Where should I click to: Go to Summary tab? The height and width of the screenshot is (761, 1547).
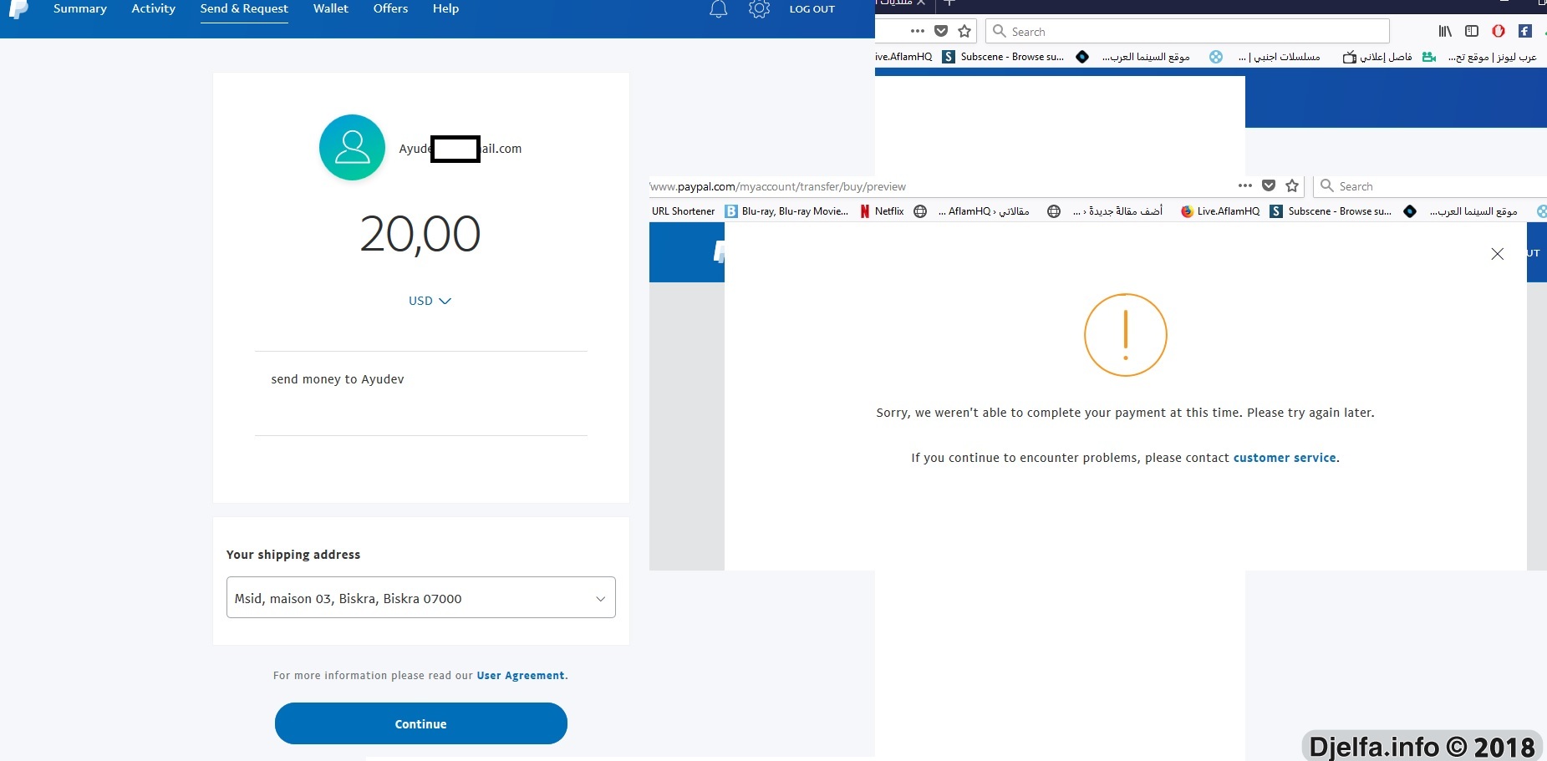tap(80, 8)
